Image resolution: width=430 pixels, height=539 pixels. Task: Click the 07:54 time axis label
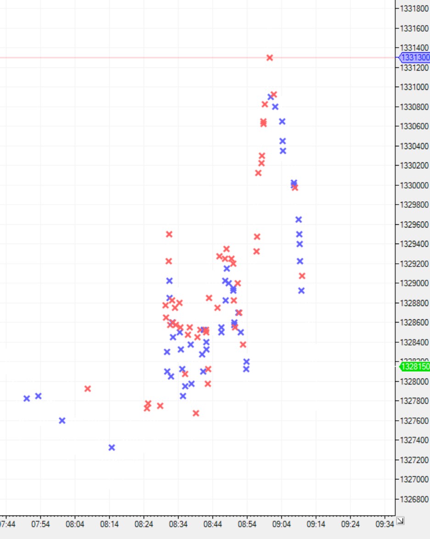40,525
